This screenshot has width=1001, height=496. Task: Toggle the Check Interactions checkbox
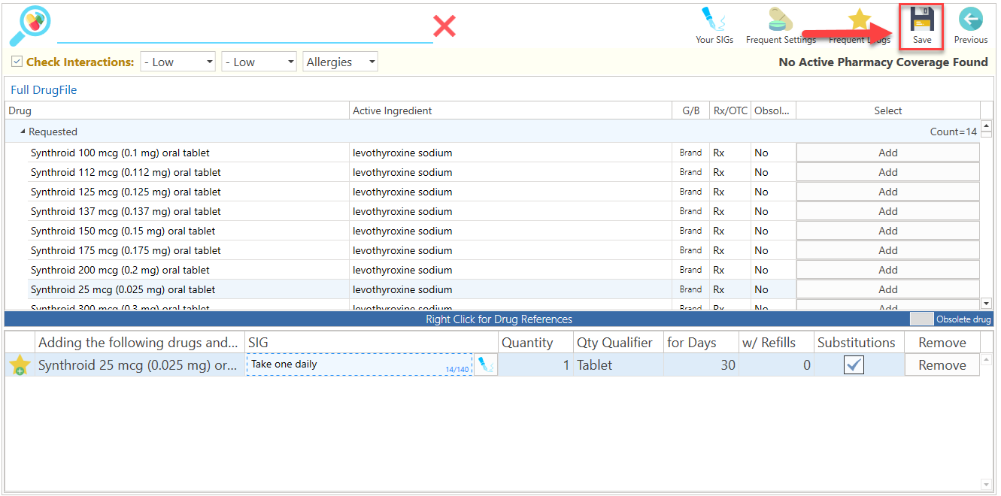click(17, 62)
